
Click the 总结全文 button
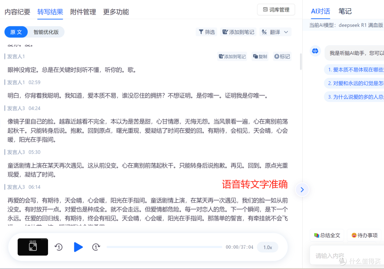coord(327,235)
